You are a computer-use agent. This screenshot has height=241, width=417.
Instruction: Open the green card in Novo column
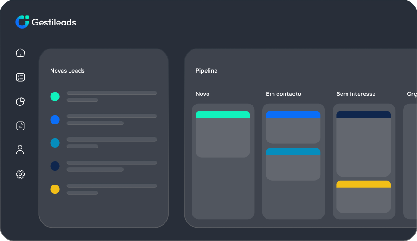(222, 134)
